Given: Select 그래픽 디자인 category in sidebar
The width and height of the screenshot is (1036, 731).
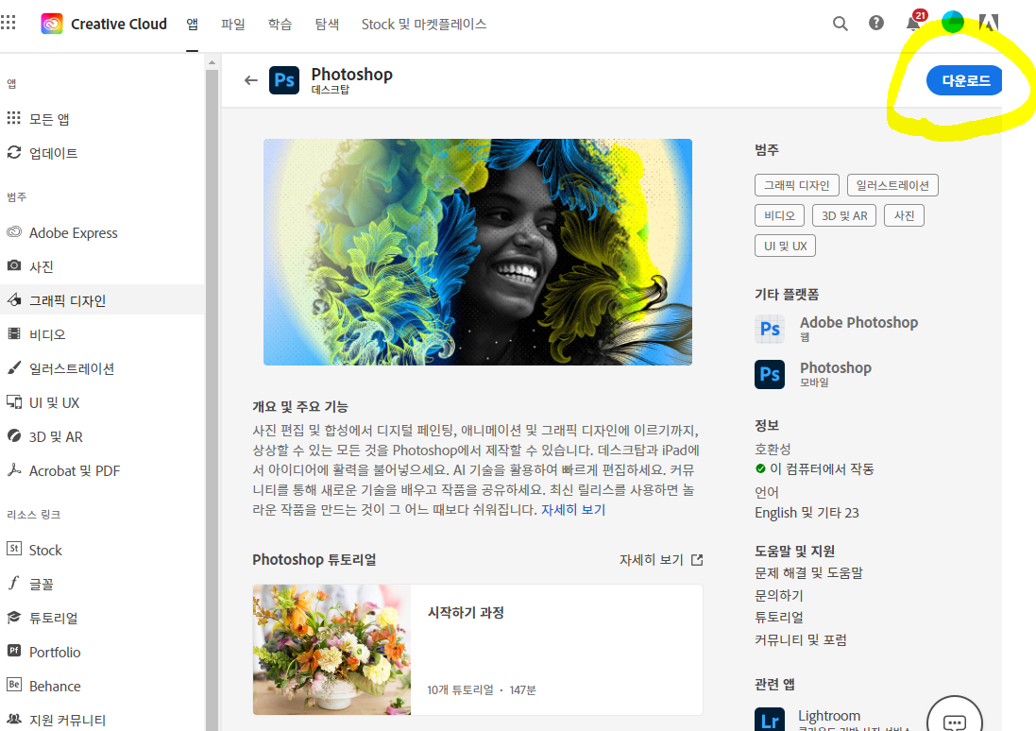Looking at the screenshot, I should click(x=102, y=300).
